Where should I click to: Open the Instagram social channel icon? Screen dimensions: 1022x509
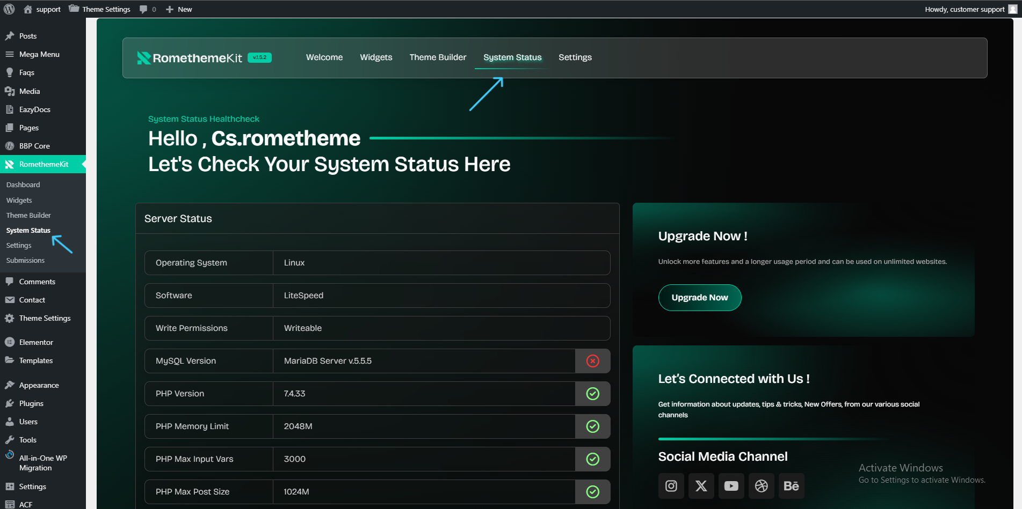671,486
